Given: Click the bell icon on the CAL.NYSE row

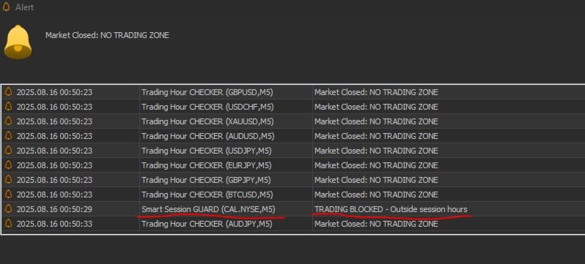Looking at the screenshot, I should [8, 209].
